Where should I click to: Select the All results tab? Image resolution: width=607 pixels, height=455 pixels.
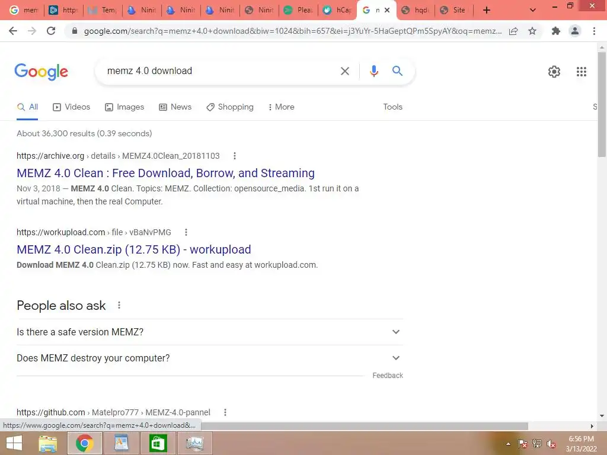pos(27,107)
